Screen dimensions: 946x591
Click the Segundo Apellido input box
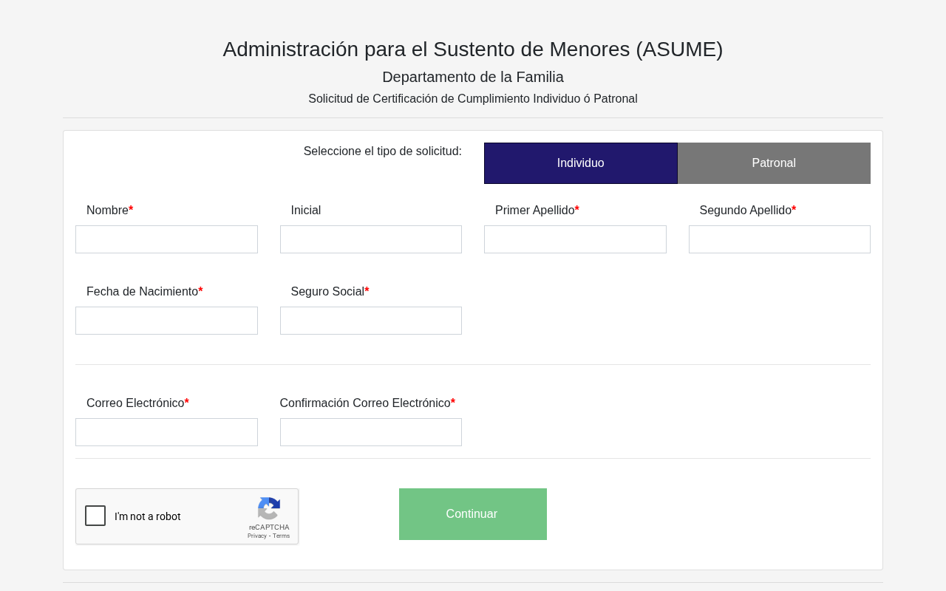point(779,239)
